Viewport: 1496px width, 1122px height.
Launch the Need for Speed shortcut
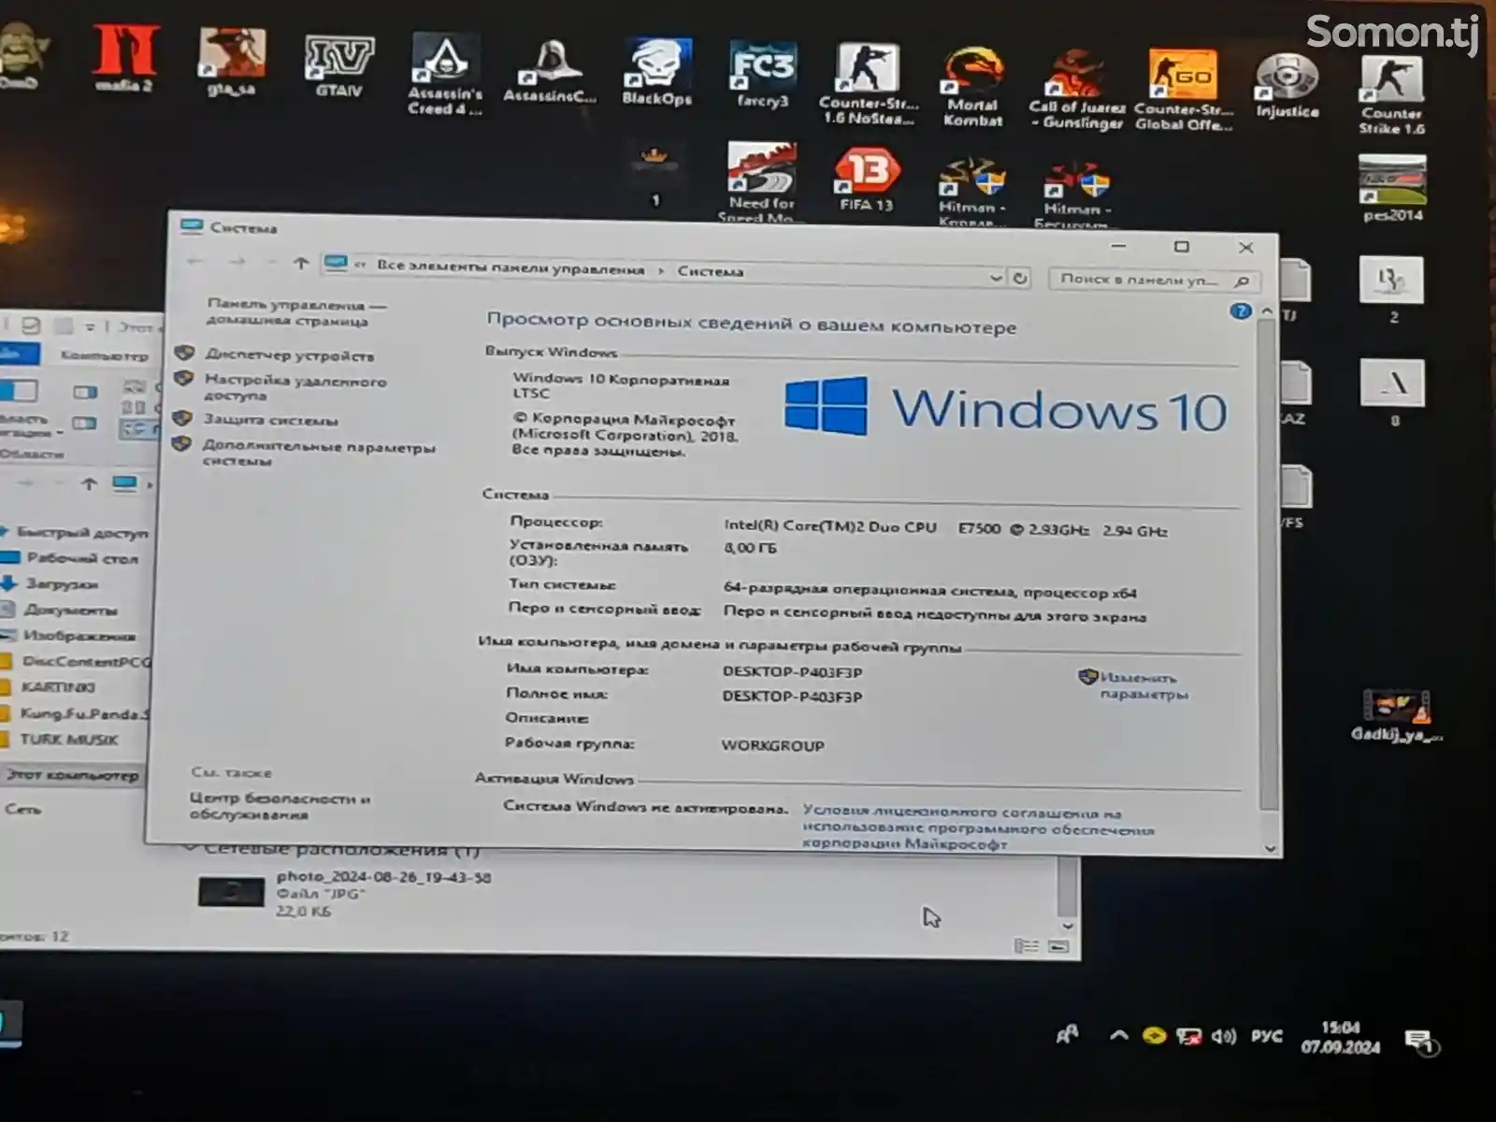click(762, 182)
